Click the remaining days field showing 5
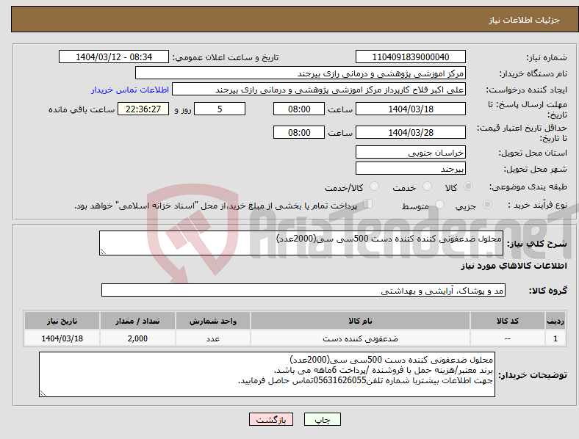The image size is (579, 439). click(x=220, y=109)
